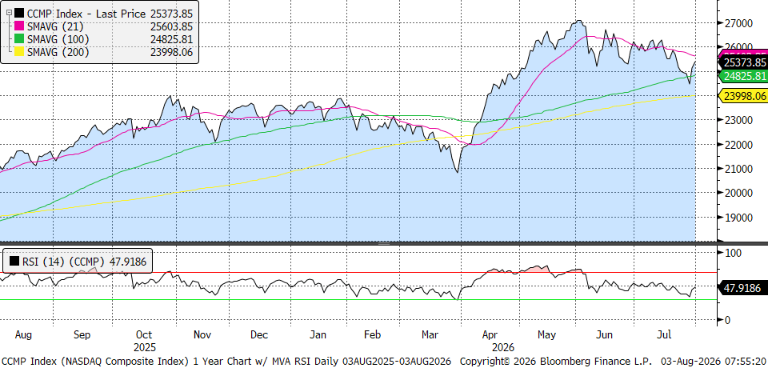The height and width of the screenshot is (368, 768).
Task: Click the yellow SMAVG (200) color swatch
Action: [19, 53]
